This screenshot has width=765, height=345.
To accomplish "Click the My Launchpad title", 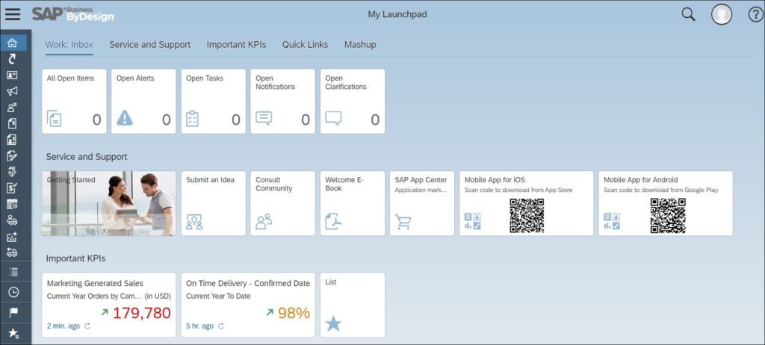I will click(397, 15).
